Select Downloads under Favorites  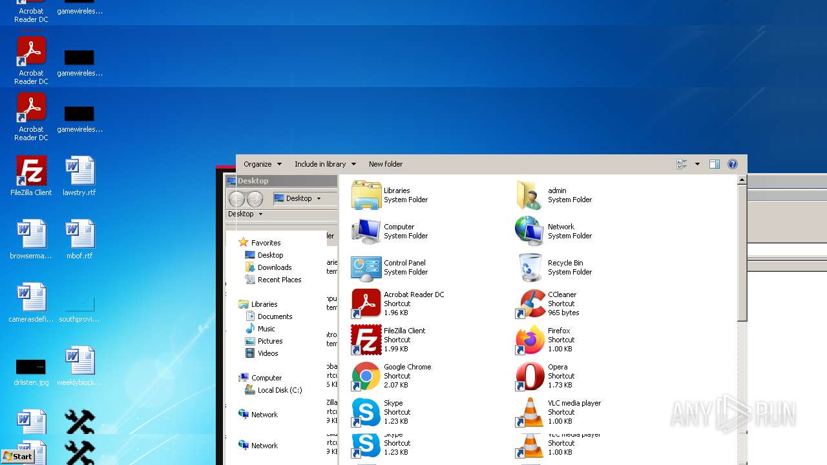click(x=275, y=267)
